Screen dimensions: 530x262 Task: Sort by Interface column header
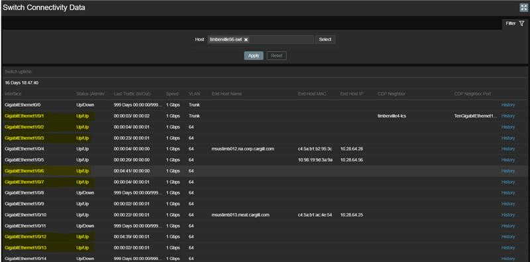[13, 94]
